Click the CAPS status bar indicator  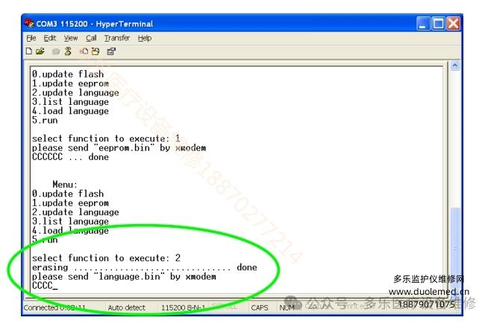tap(260, 307)
